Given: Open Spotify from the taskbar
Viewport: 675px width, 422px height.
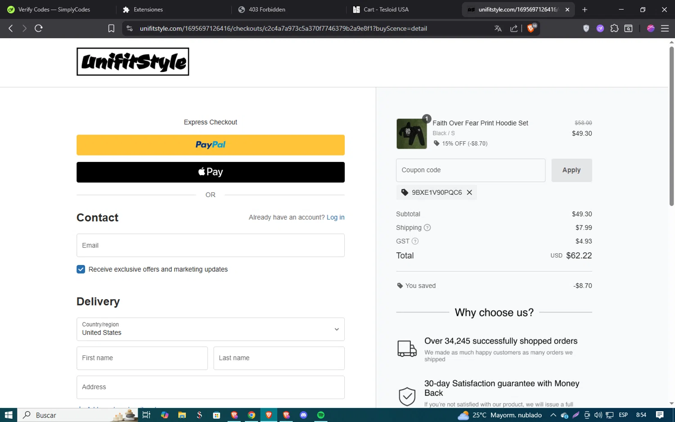Looking at the screenshot, I should click(321, 415).
